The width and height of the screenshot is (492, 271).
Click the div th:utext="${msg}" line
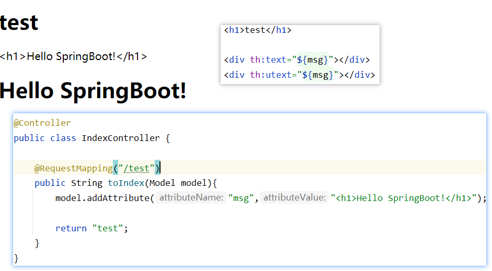[300, 75]
